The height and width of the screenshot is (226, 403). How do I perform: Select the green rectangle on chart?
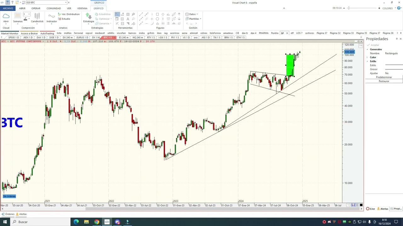(290, 65)
